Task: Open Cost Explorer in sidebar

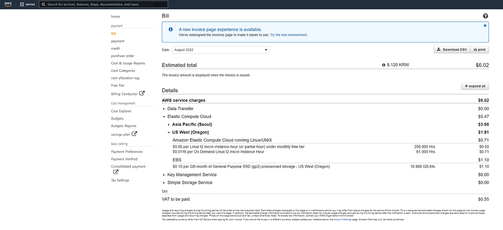Action: click(121, 111)
